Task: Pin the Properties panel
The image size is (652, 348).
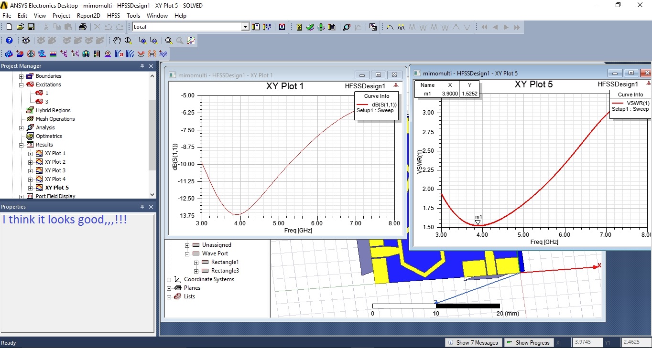Action: (142, 207)
